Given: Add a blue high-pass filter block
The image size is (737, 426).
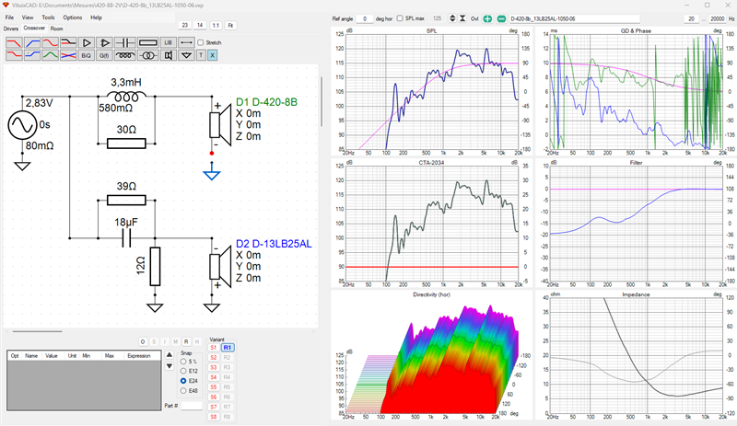Looking at the screenshot, I should pos(32,42).
